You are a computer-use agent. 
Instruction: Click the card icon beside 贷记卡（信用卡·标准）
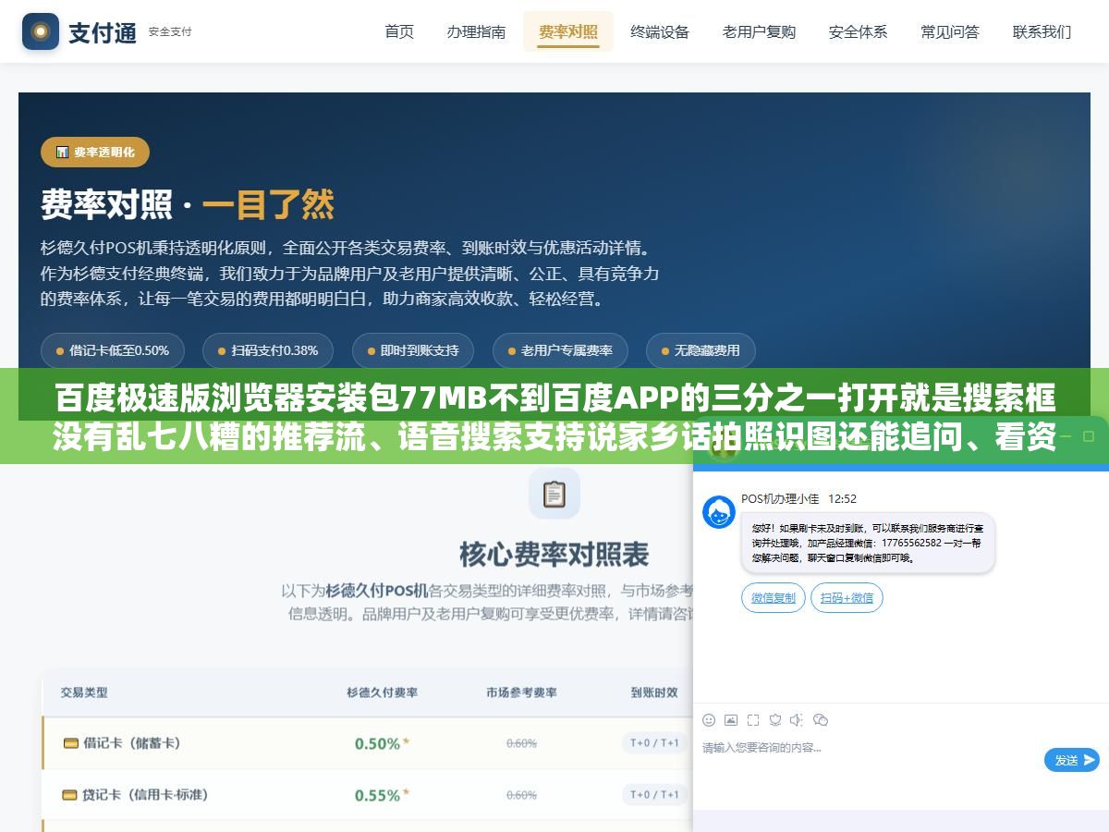[x=70, y=795]
